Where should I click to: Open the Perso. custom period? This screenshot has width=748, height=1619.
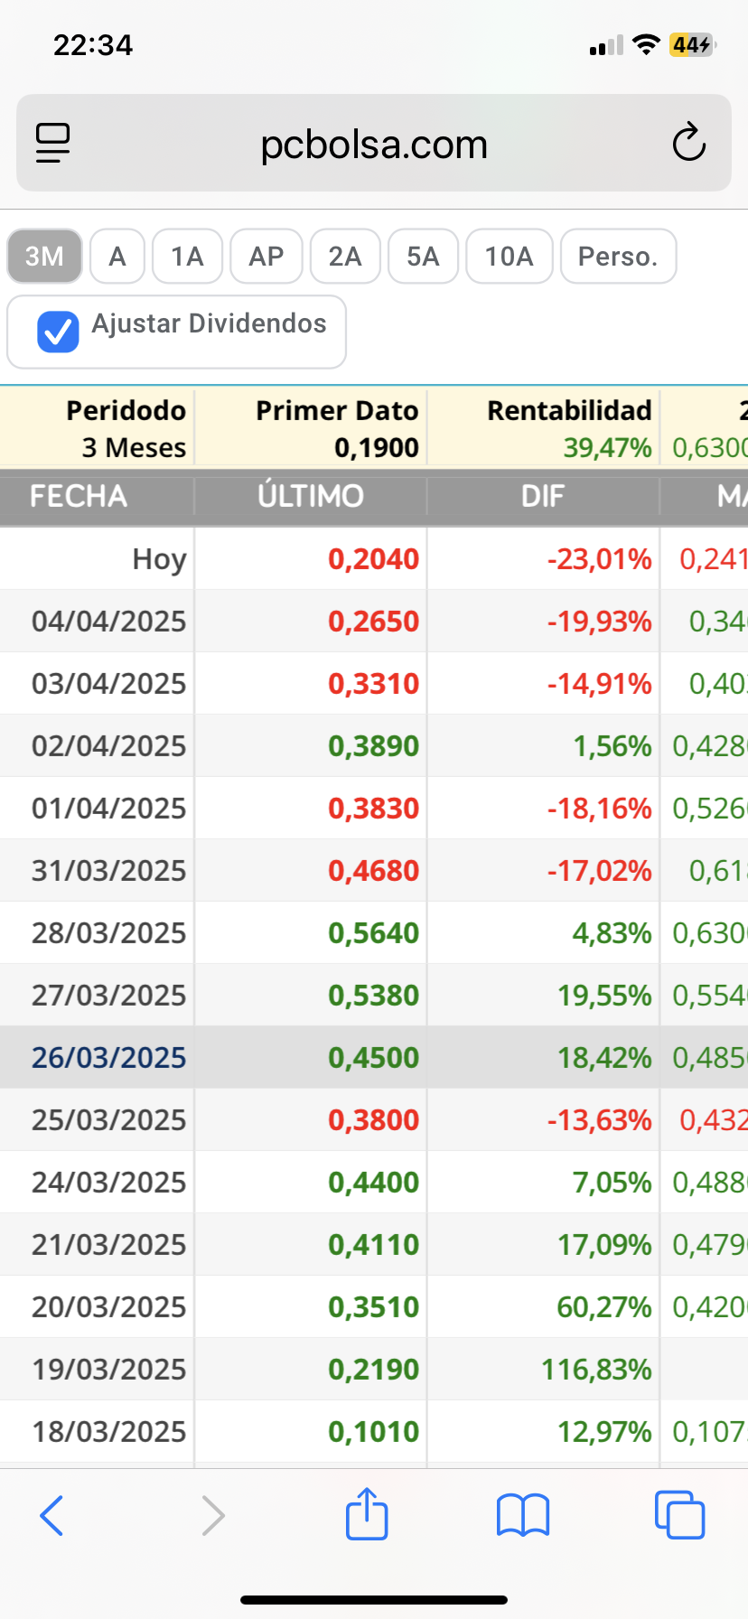click(x=618, y=256)
